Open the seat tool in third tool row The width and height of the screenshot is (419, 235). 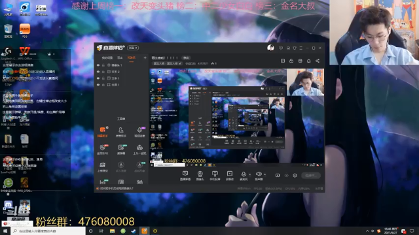102,167
